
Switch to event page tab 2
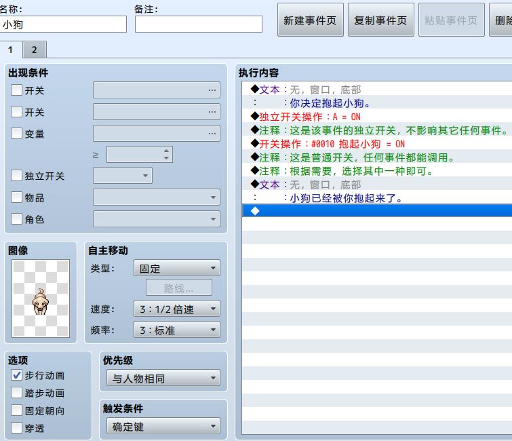coord(35,50)
